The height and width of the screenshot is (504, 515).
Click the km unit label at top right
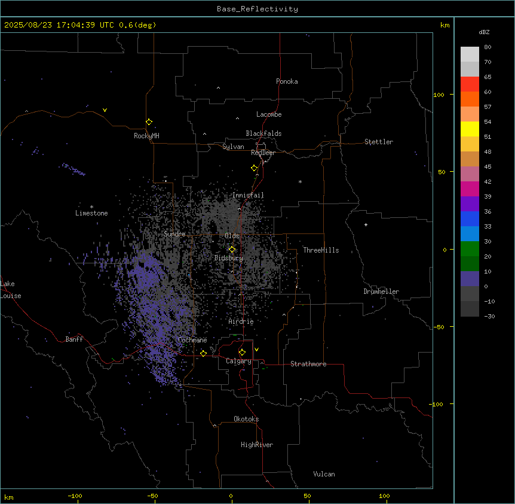pyautogui.click(x=445, y=25)
